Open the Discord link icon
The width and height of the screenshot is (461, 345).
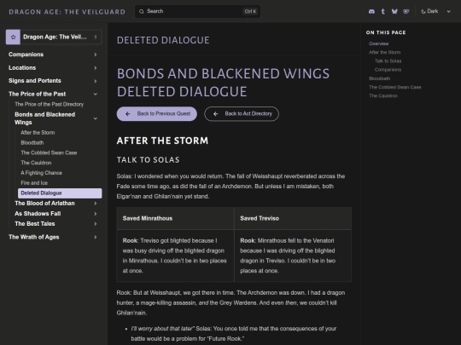[x=371, y=11]
